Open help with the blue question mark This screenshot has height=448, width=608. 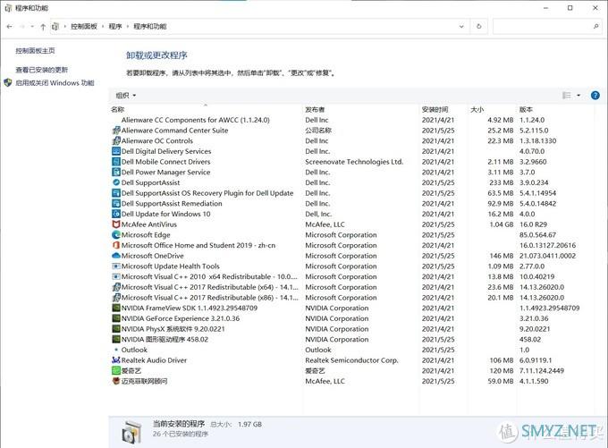[x=595, y=96]
